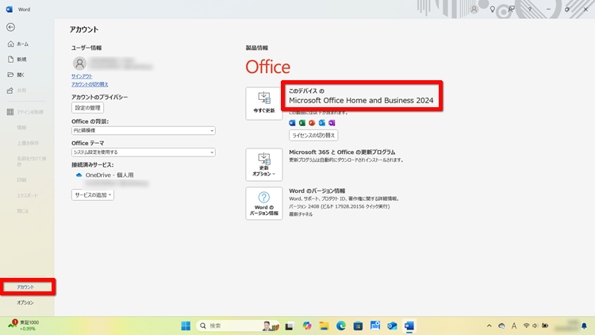Open the 更新オプション (Update options) menu
The image size is (595, 335).
click(263, 164)
